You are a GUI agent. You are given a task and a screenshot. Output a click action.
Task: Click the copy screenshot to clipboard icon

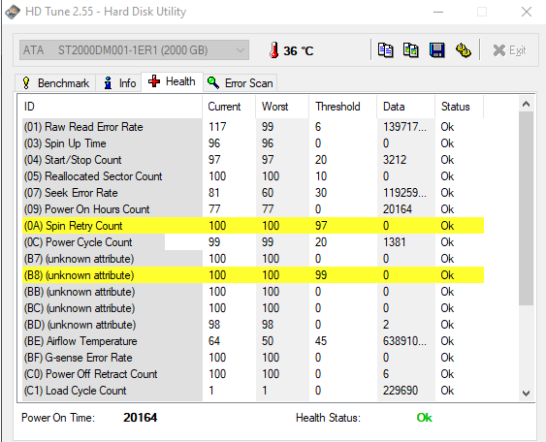[411, 50]
